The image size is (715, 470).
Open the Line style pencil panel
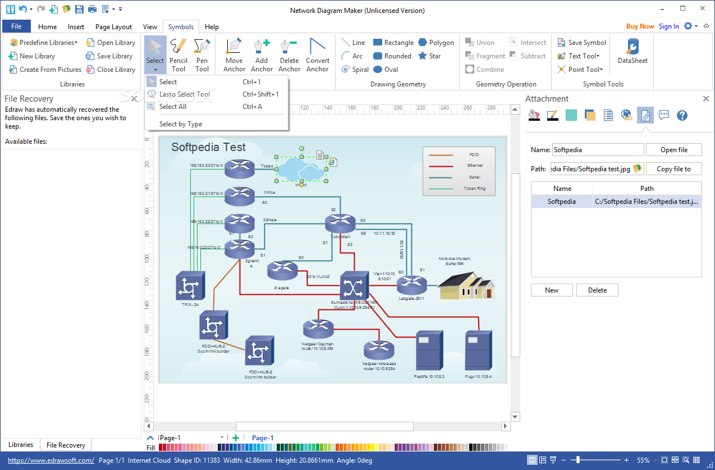(552, 115)
